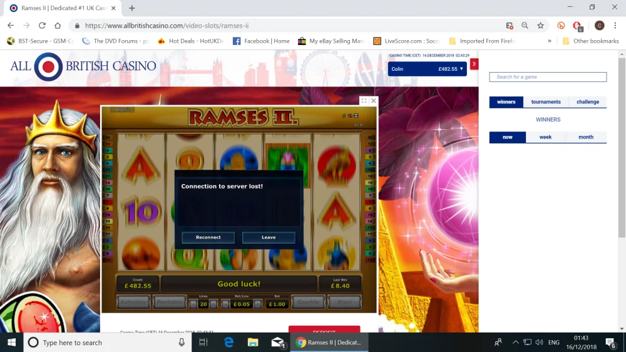Click the Gamble button
The image size is (626, 352).
pyautogui.click(x=308, y=303)
